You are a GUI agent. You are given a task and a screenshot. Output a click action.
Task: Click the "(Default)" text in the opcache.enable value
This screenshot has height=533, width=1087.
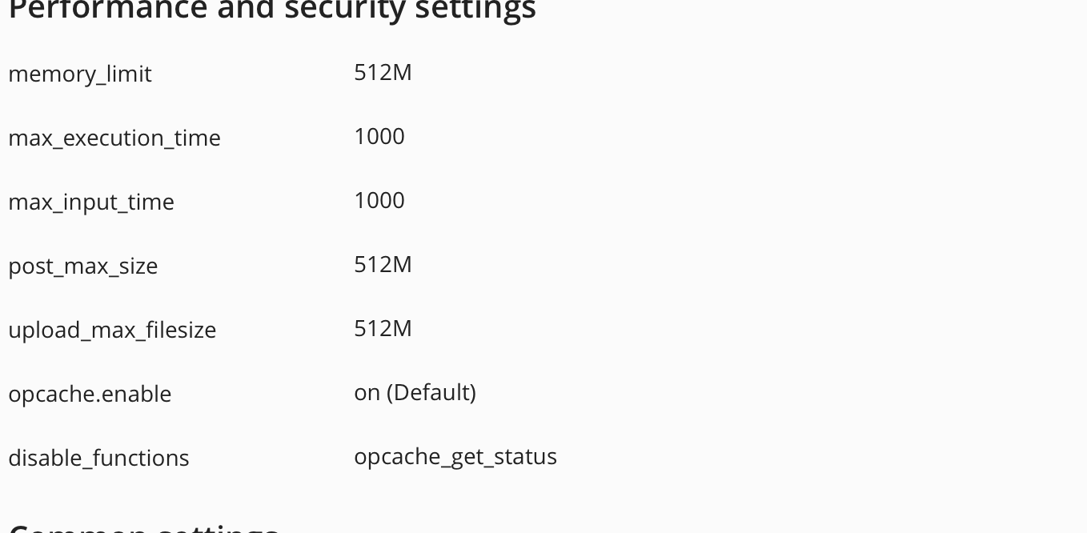(x=431, y=392)
